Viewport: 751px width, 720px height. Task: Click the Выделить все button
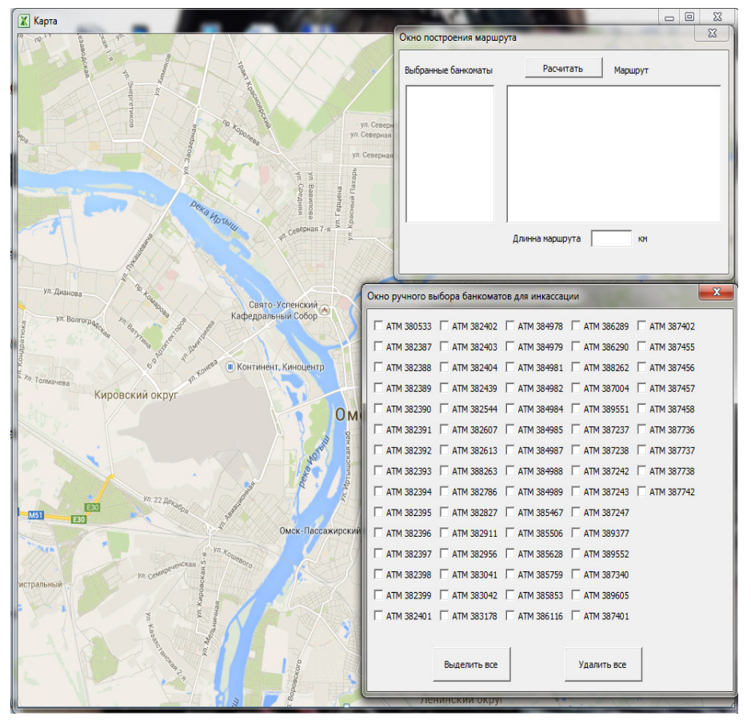tap(471, 665)
